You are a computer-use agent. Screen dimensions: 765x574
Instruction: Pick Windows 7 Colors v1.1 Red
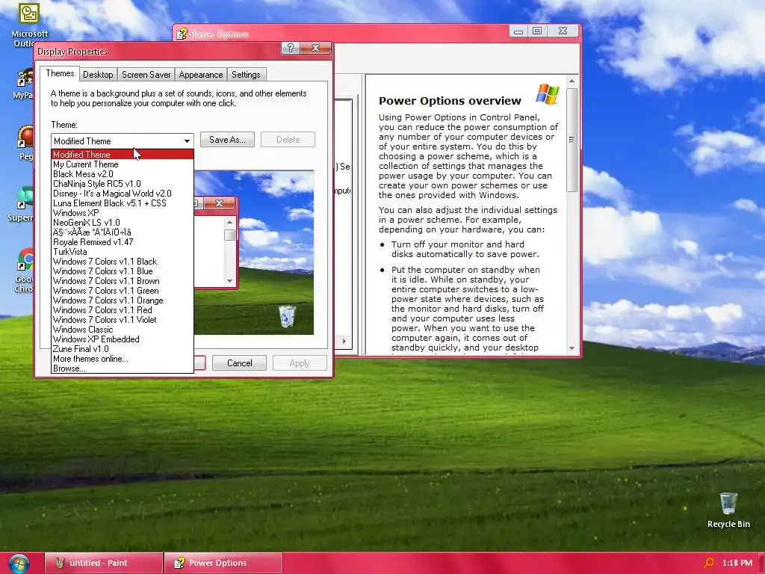click(123, 310)
